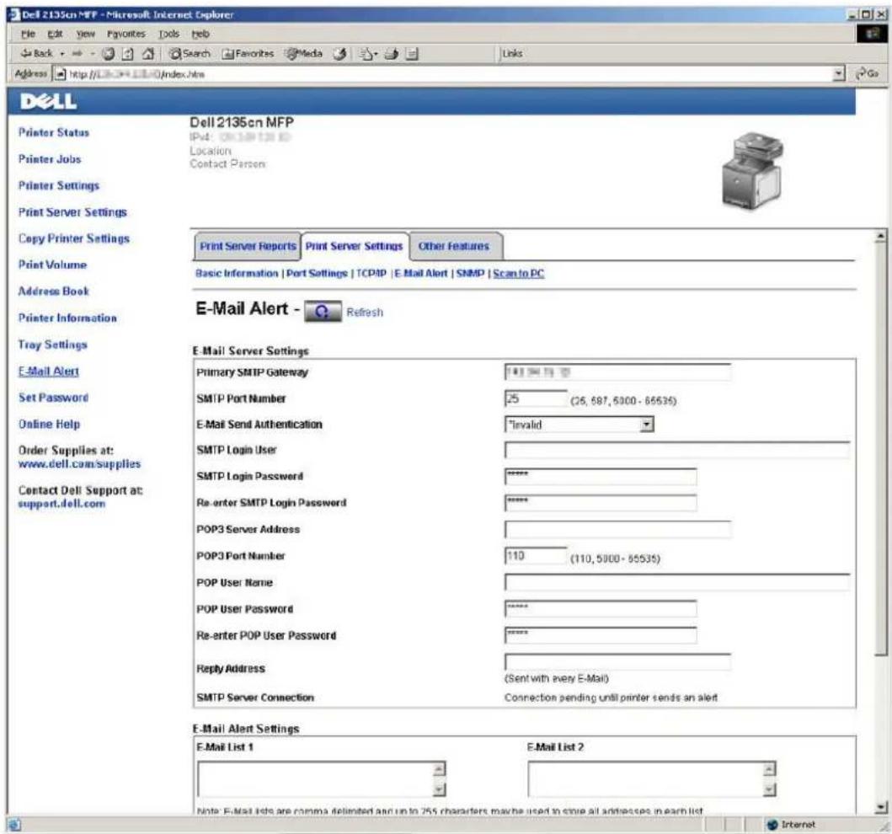Select the Print Server Settings tab
Viewport: 892px width, 834px height.
tap(354, 246)
